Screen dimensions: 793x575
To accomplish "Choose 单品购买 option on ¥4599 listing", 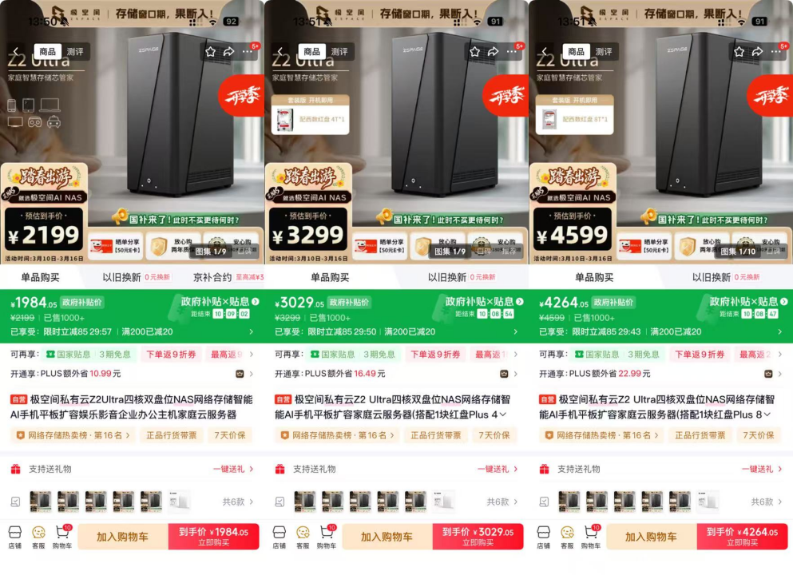I will (594, 277).
